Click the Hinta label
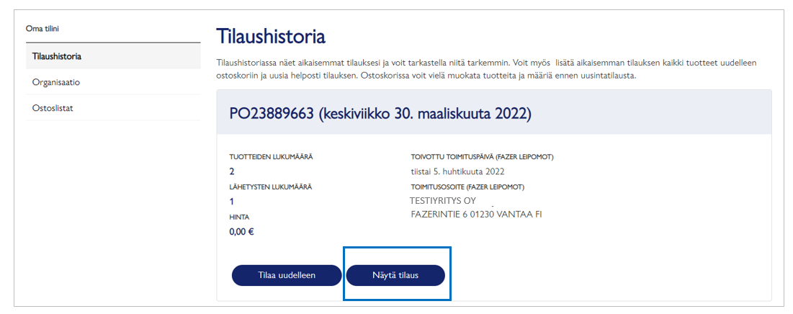Viewport: 793px width, 314px height. pyautogui.click(x=239, y=217)
